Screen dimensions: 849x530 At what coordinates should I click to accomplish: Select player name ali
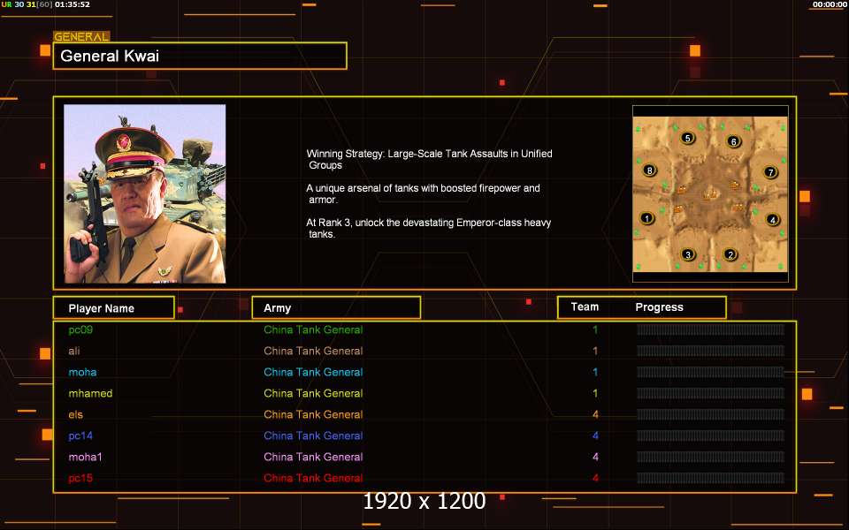[x=74, y=351]
